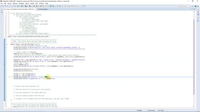
Task: Open the Project menu
Action: 32,3
